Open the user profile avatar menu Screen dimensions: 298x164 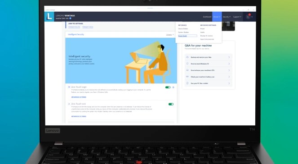248,17
